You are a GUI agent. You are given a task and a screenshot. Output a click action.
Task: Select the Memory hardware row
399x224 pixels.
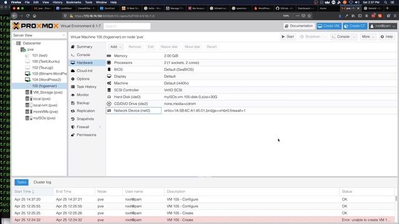tap(251, 56)
